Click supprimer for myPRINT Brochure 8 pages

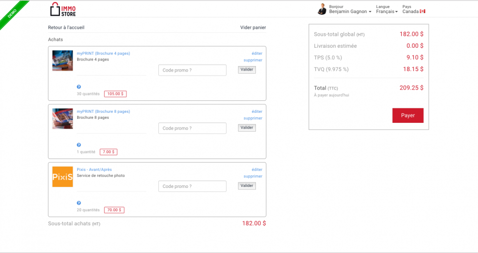click(253, 118)
